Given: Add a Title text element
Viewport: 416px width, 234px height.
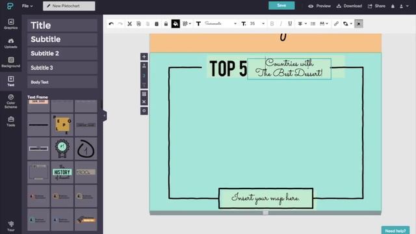Looking at the screenshot, I should click(x=62, y=25).
